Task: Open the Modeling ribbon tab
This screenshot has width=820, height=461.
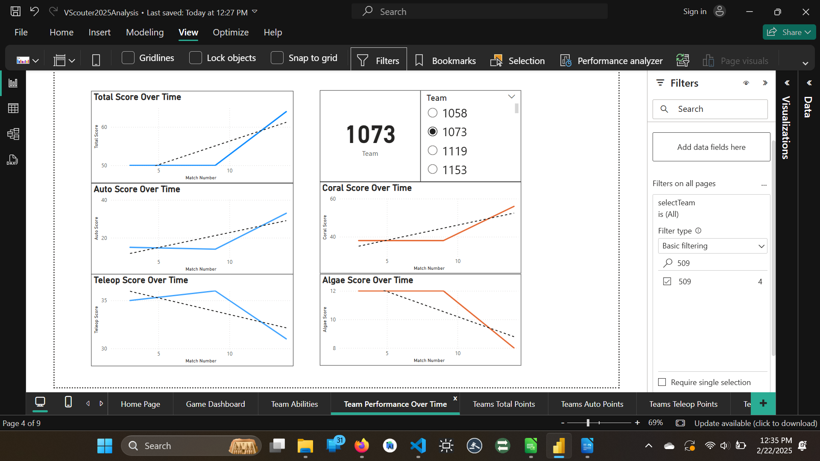Action: [145, 32]
